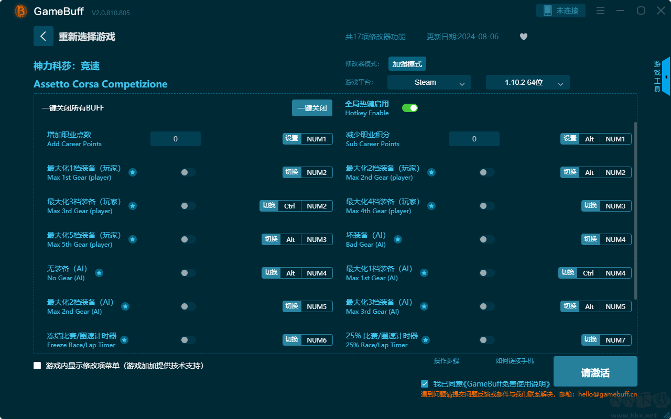Click the 一键关闭 button

coord(312,108)
